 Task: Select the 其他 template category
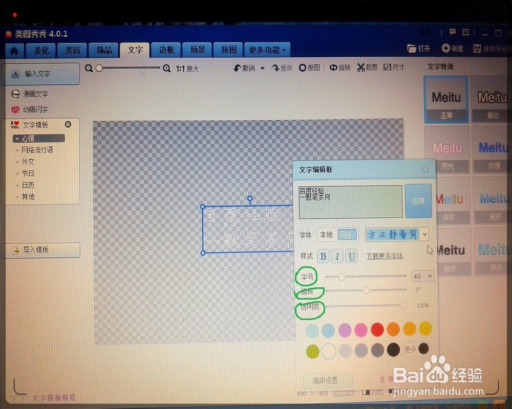28,197
